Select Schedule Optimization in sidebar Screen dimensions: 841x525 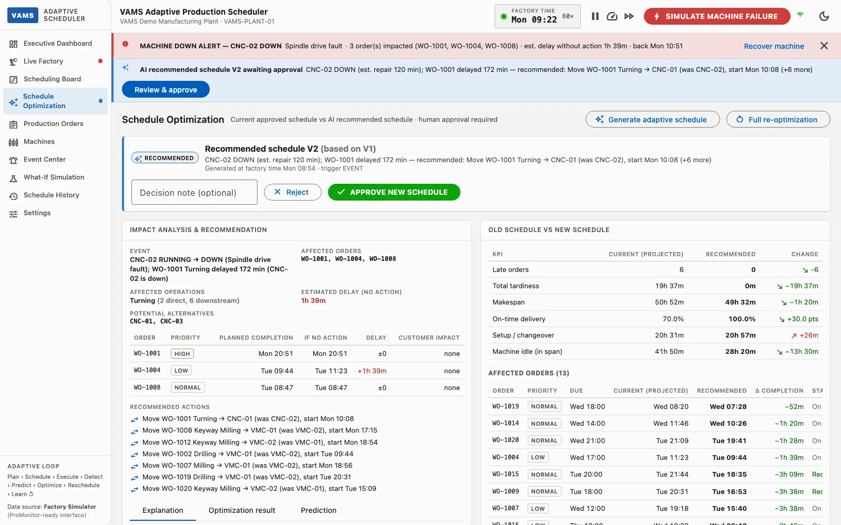[x=55, y=101]
